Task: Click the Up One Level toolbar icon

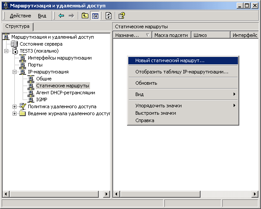Action: click(x=85, y=16)
